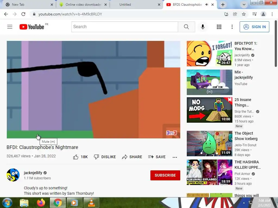Reload the page
278x208 pixels.
click(23, 14)
